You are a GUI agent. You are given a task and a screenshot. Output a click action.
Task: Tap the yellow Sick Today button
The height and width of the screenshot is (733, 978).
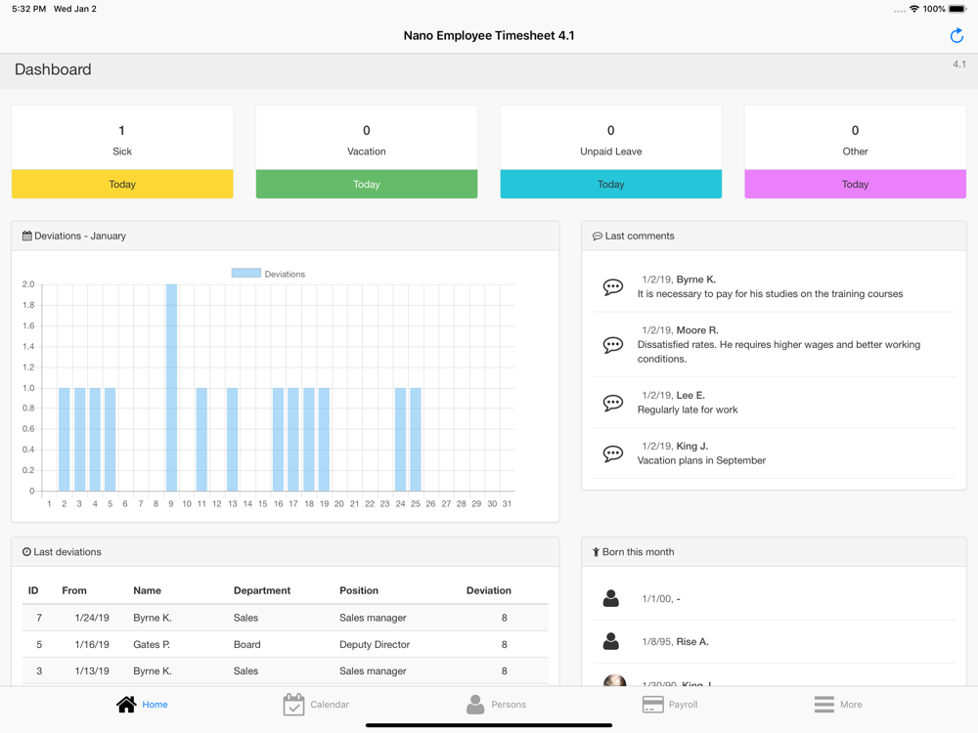(x=122, y=184)
